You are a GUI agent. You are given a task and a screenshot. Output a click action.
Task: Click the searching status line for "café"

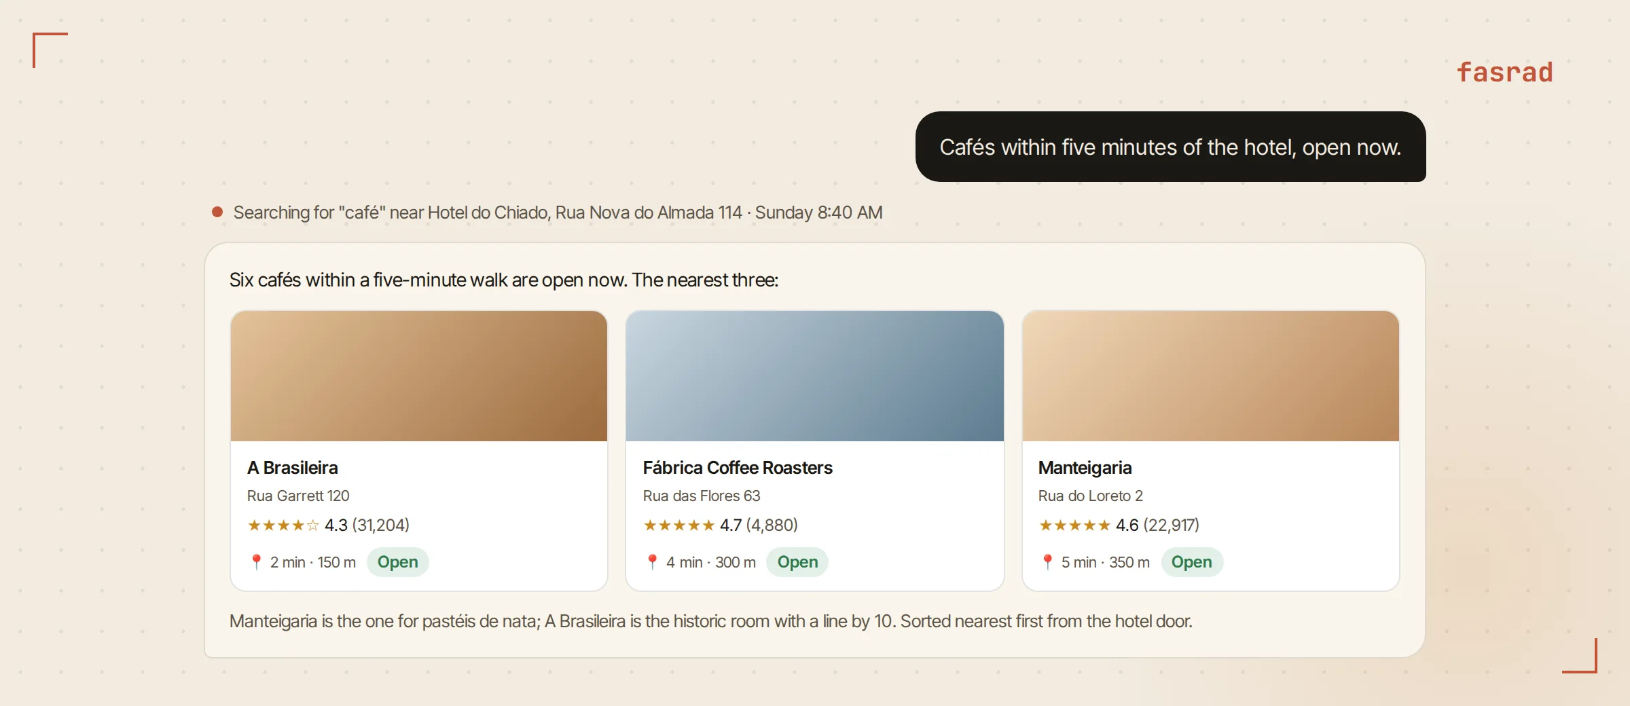tap(558, 212)
